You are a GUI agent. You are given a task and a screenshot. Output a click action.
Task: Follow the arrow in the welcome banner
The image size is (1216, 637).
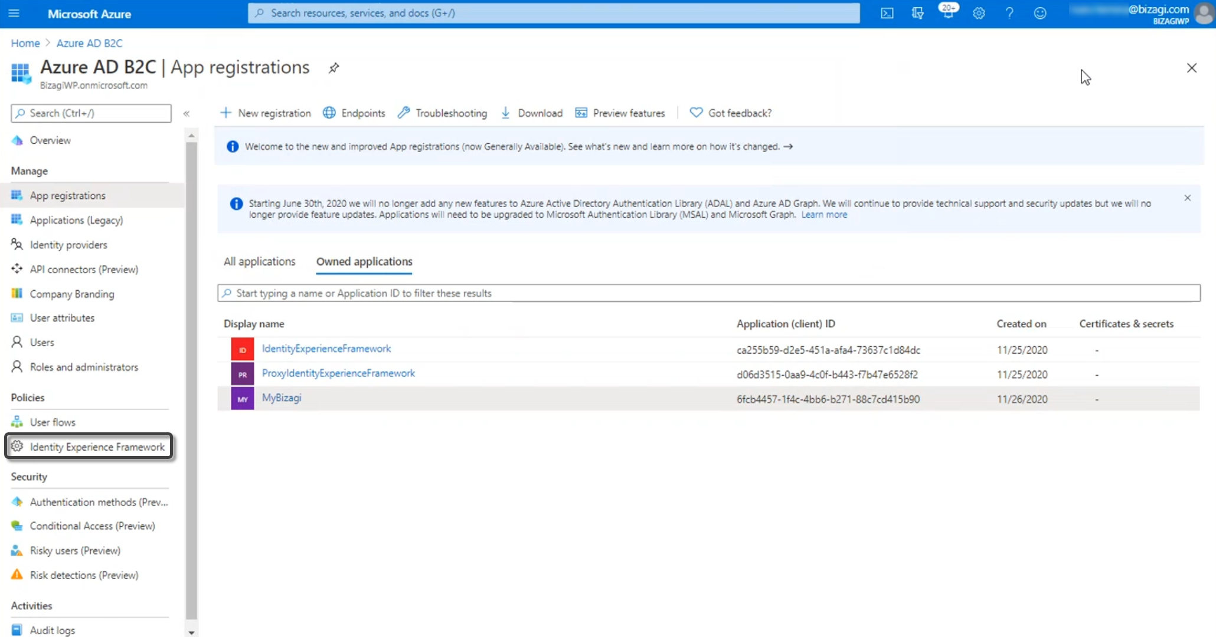788,146
